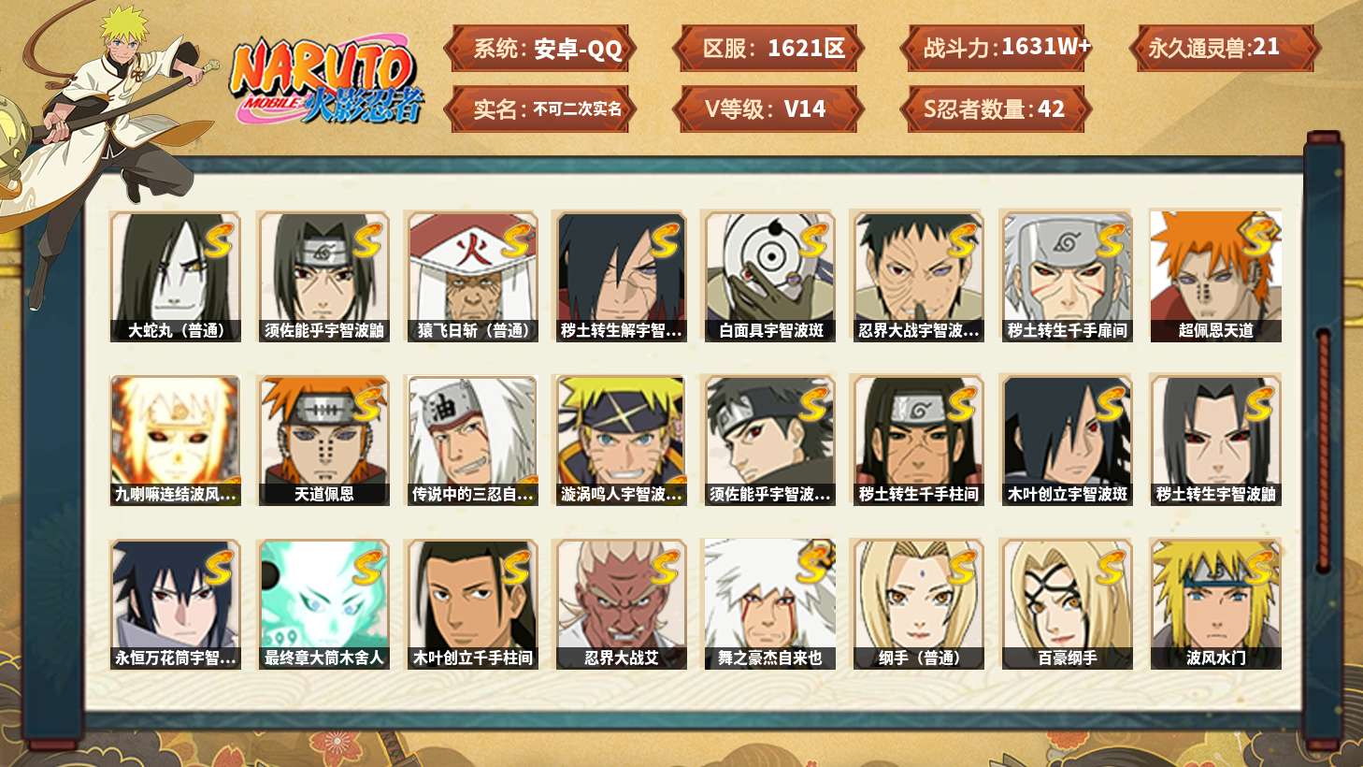This screenshot has height=767, width=1363.
Task: Click the 系统: 安卓-QQ banner
Action: coord(539,49)
